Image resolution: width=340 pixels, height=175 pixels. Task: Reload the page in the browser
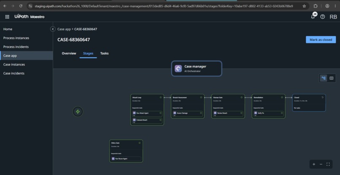(21, 6)
